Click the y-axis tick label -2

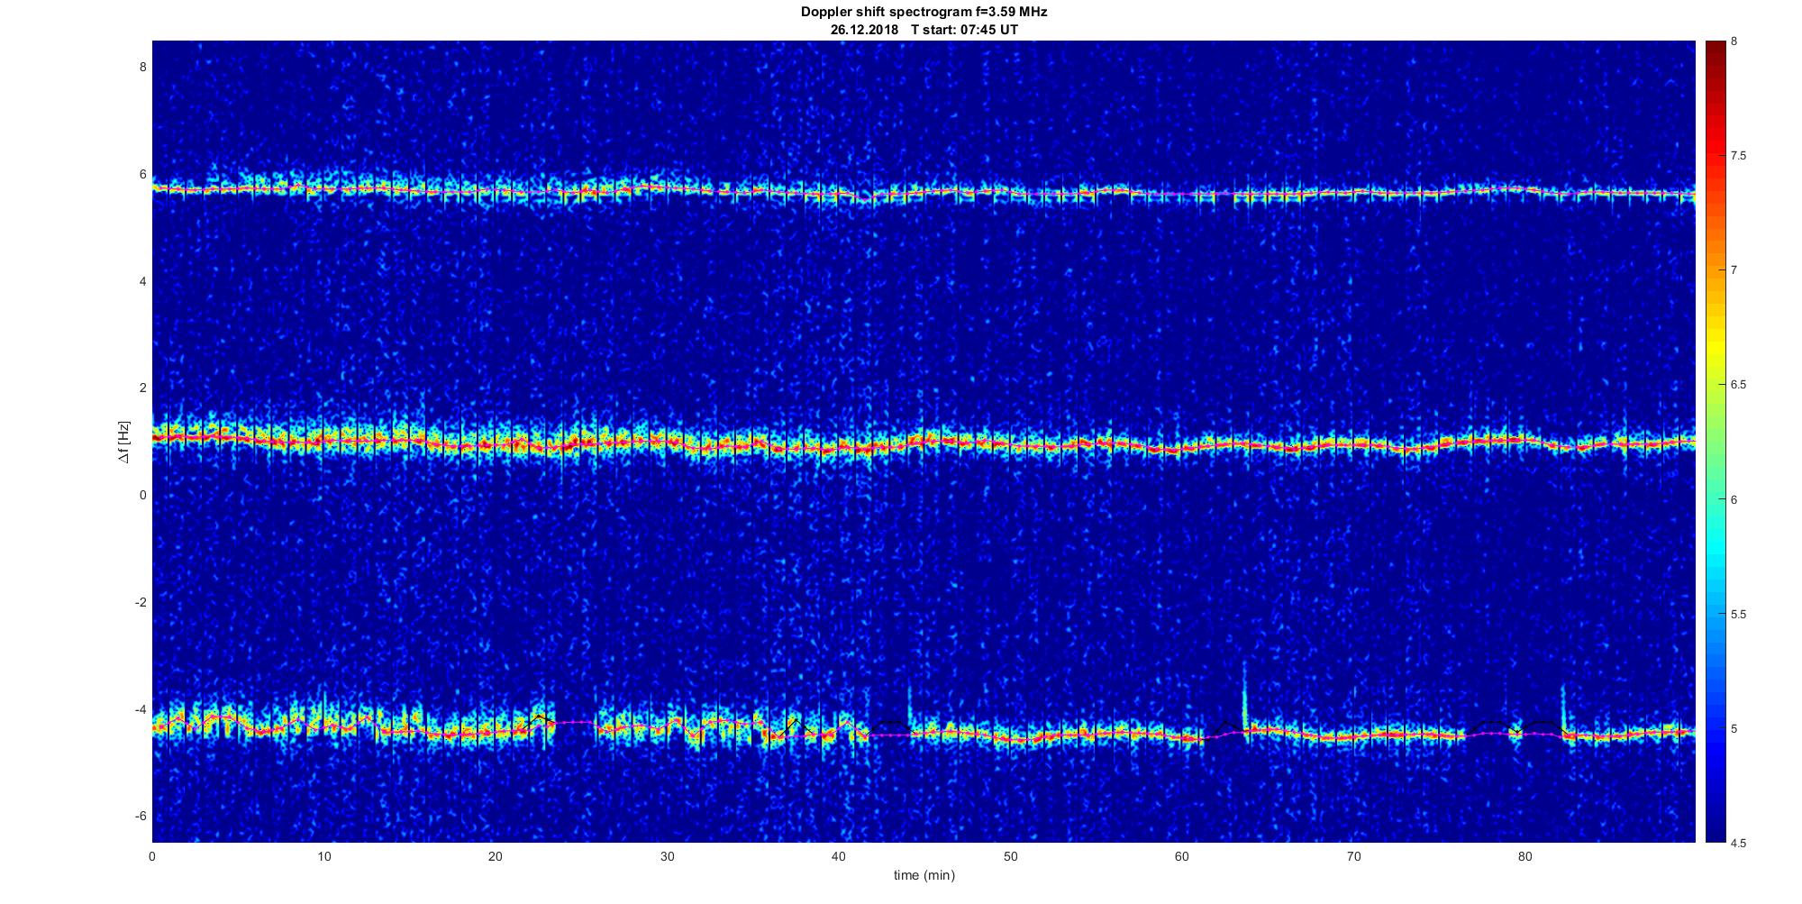tap(141, 602)
